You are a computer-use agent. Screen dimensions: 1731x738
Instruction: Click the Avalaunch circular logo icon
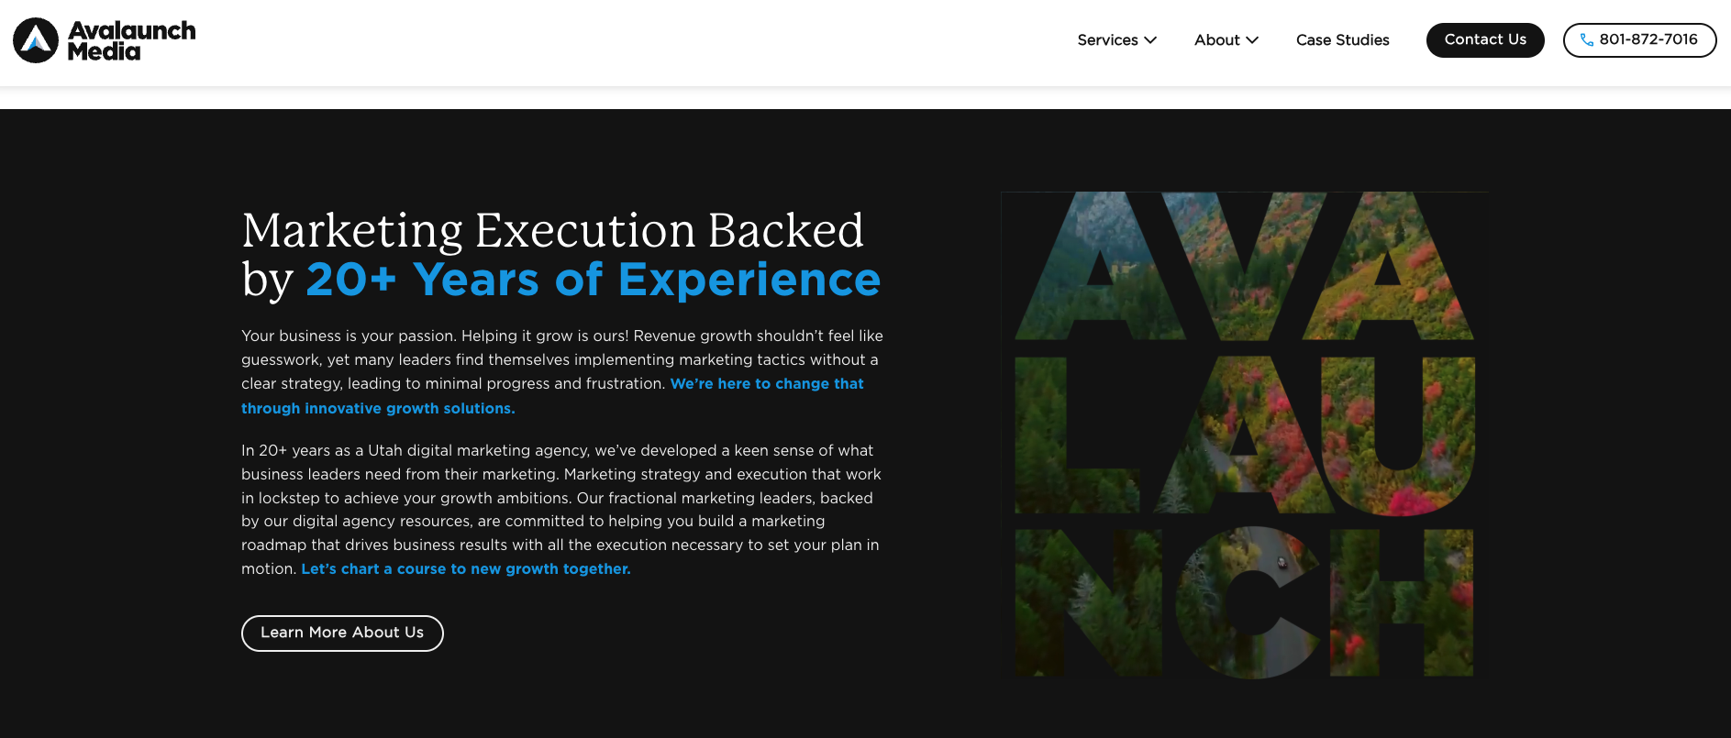coord(36,40)
